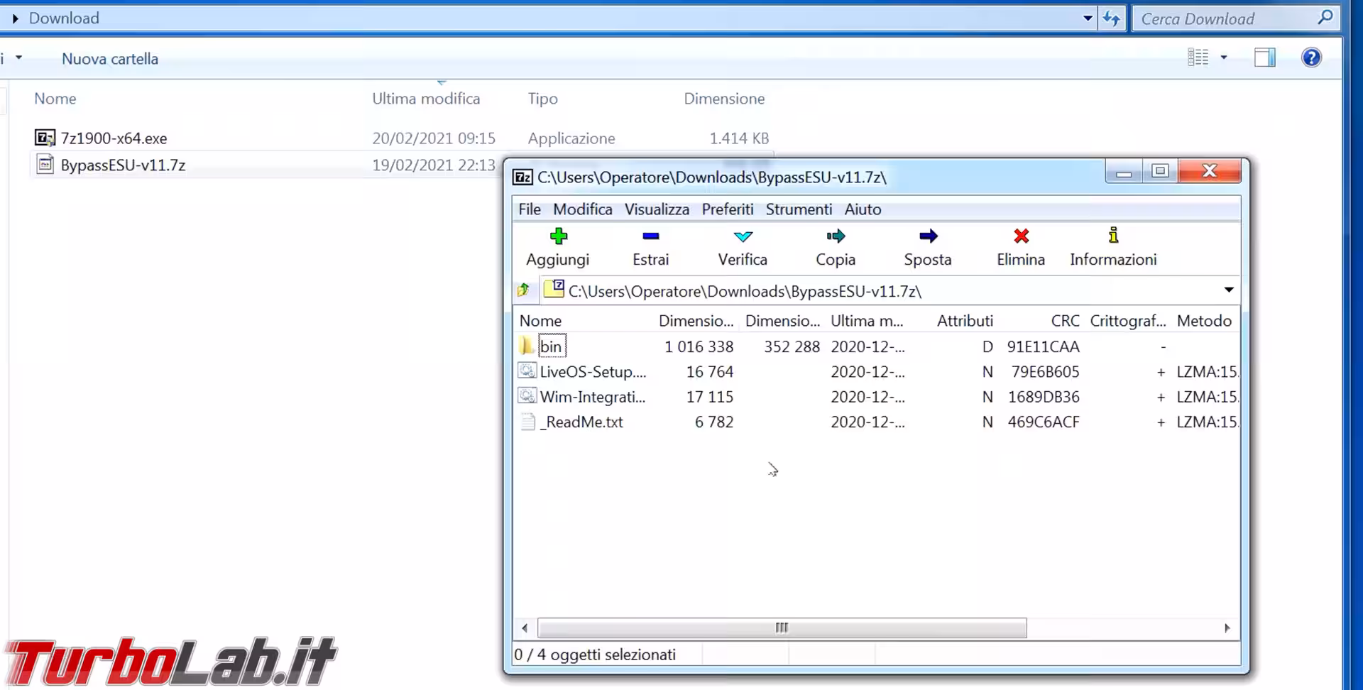This screenshot has width=1363, height=690.
Task: Click the Nuova cartella button
Action: (x=110, y=59)
